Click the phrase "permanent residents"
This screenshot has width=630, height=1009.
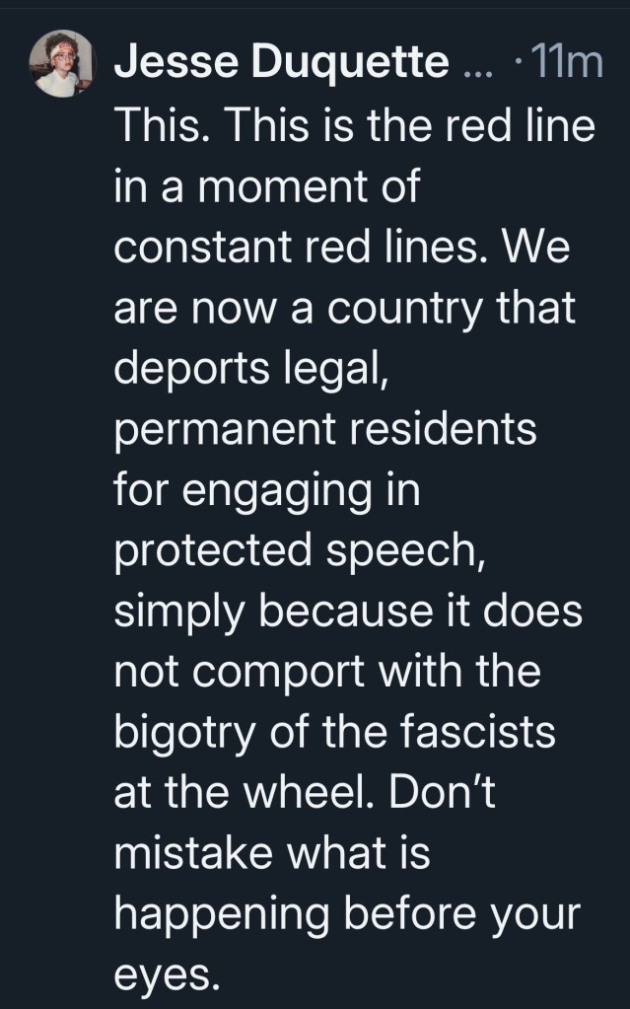point(325,430)
